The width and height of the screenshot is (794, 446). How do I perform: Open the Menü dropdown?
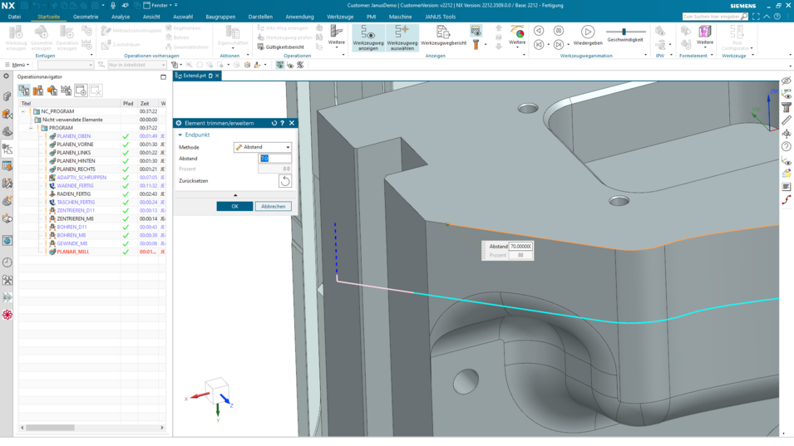click(x=17, y=65)
